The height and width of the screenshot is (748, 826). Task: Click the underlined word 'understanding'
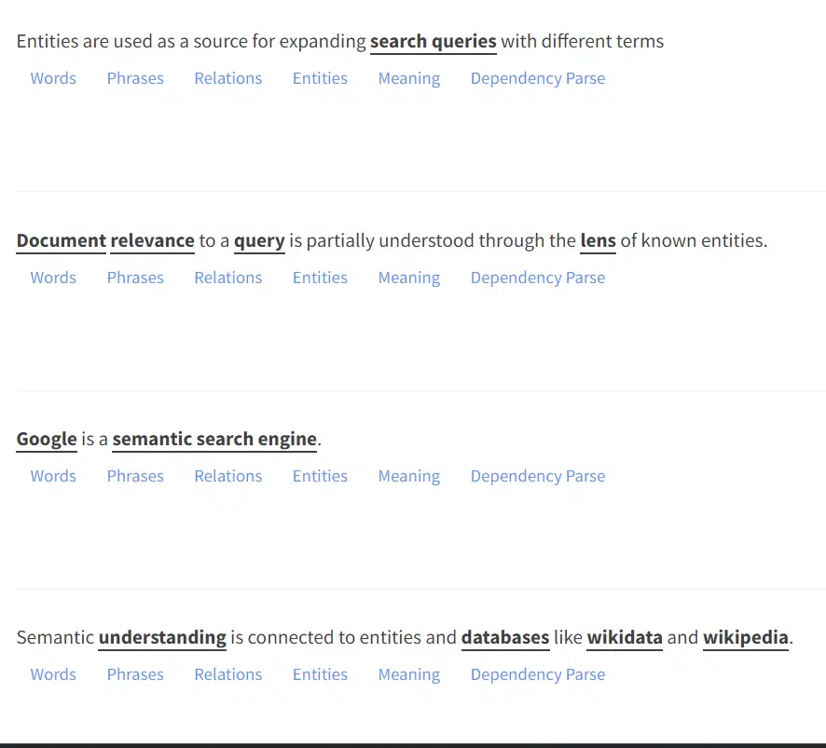(162, 638)
